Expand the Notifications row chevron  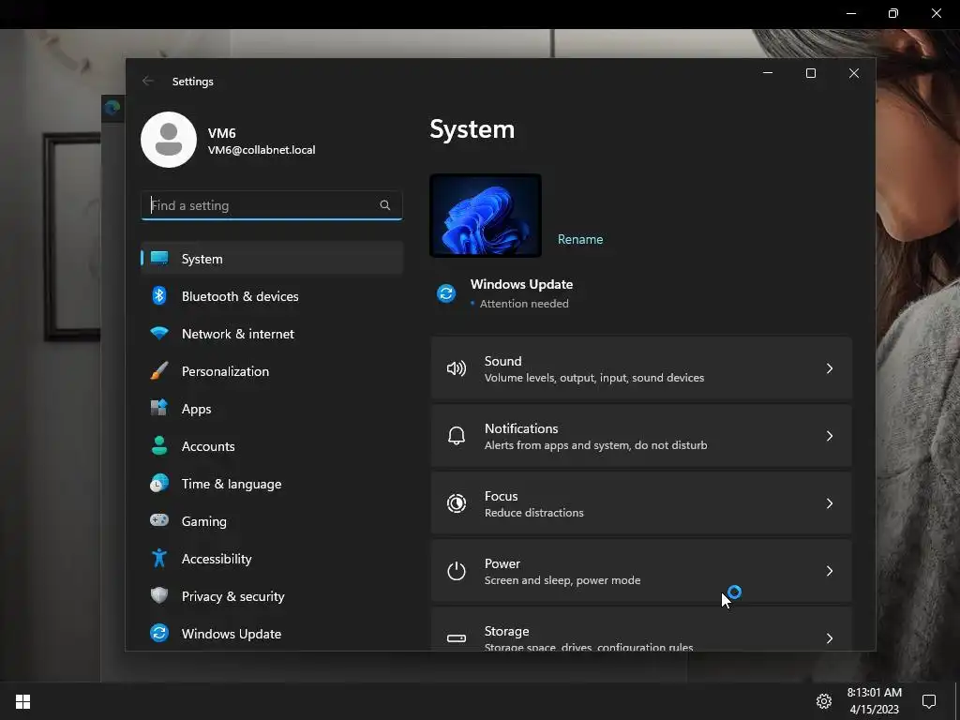point(830,436)
